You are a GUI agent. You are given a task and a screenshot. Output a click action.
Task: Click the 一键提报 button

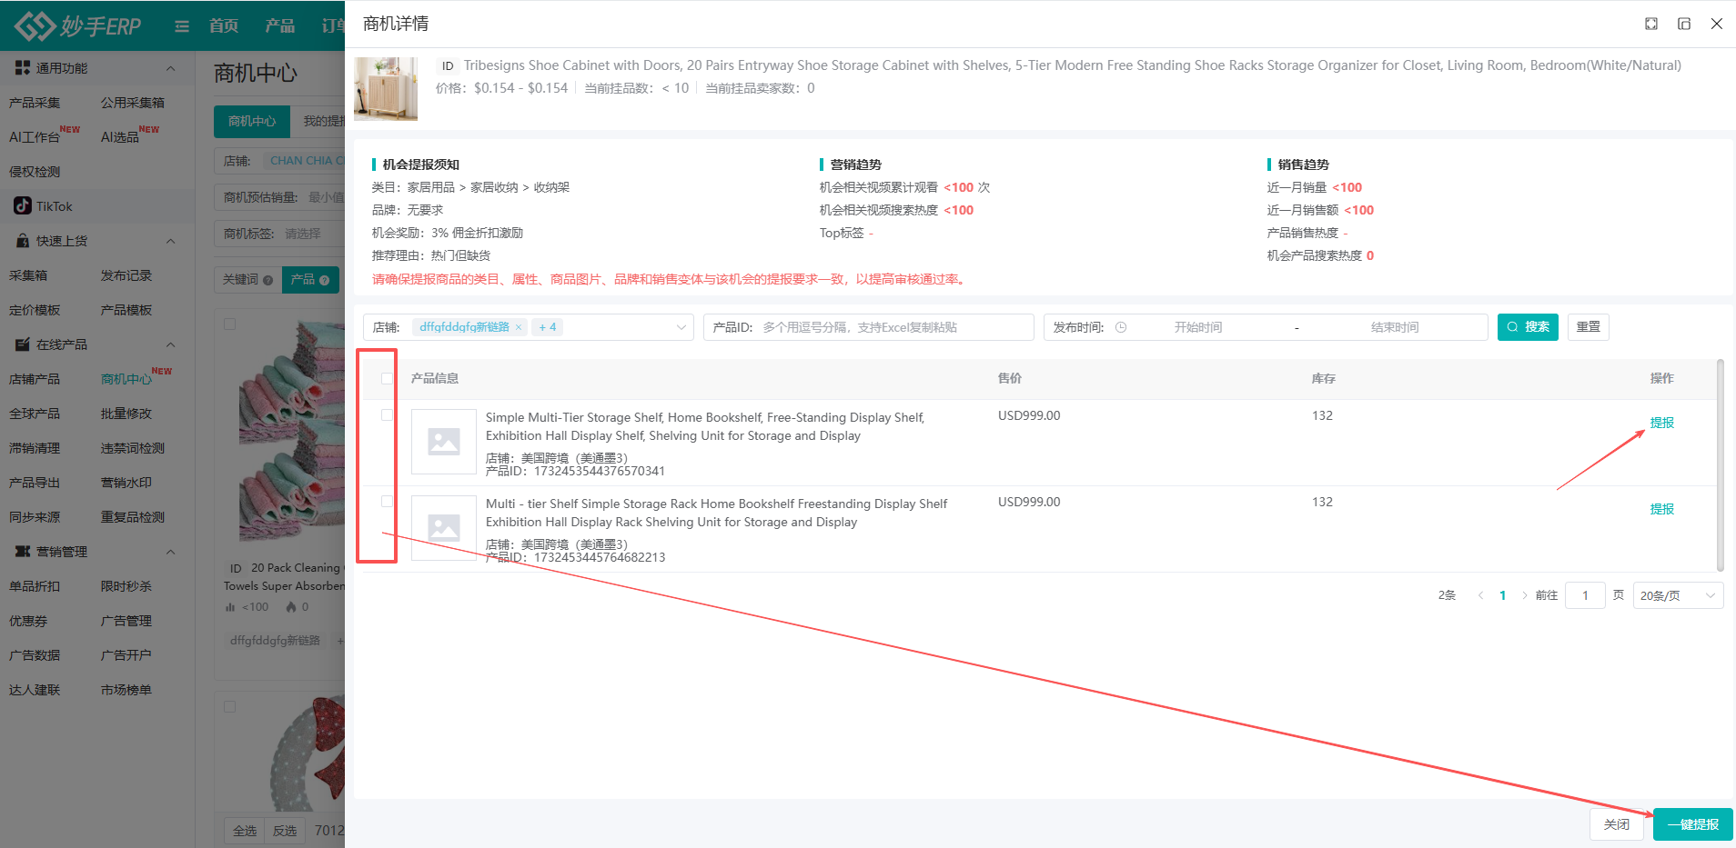[x=1693, y=824]
